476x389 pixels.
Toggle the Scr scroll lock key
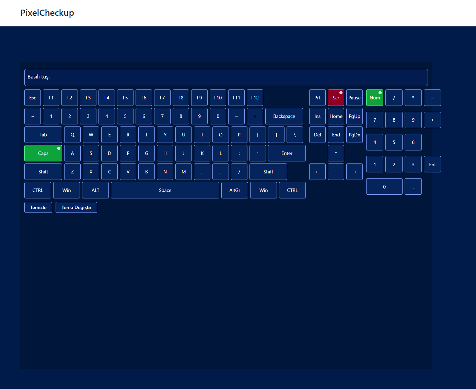pos(336,98)
